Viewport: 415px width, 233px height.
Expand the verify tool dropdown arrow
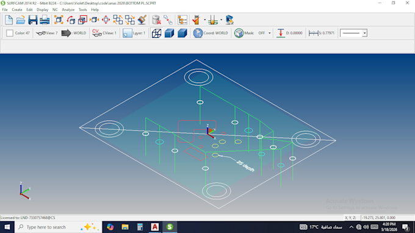204,20
